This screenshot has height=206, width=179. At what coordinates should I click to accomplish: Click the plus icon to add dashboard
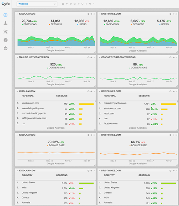[67, 4]
